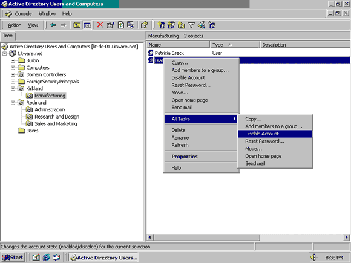Click the console icon left of Console menu
Image resolution: width=351 pixels, height=263 pixels.
[x=8, y=14]
